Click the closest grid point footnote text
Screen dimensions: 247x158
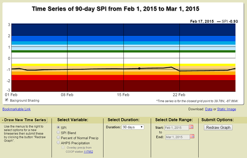click(197, 101)
